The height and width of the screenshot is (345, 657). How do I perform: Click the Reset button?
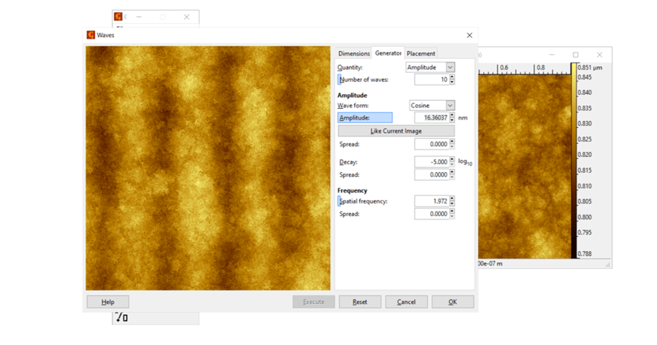360,302
